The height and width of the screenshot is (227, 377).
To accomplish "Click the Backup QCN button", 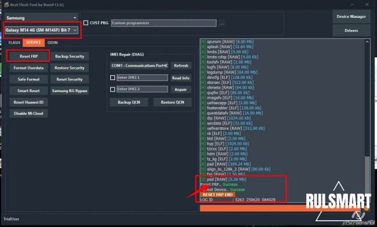I will pos(129,102).
